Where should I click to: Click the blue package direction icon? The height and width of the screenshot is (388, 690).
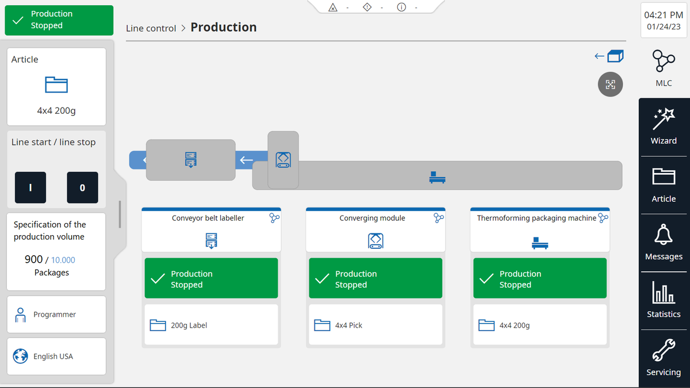[x=609, y=56]
